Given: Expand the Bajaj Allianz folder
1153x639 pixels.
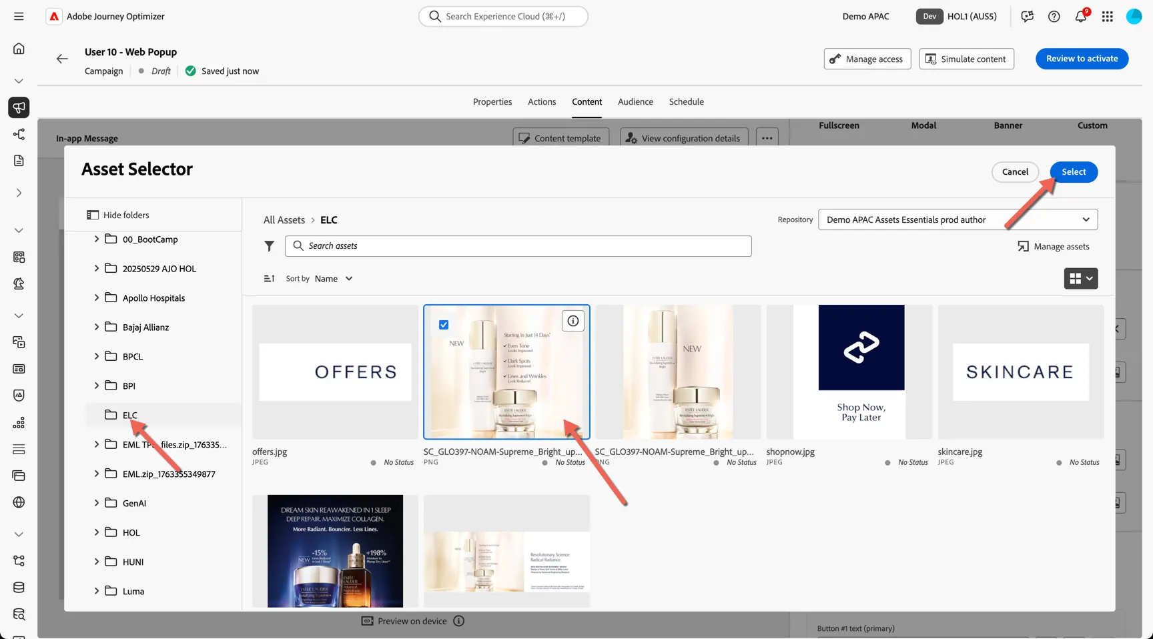Looking at the screenshot, I should point(97,327).
